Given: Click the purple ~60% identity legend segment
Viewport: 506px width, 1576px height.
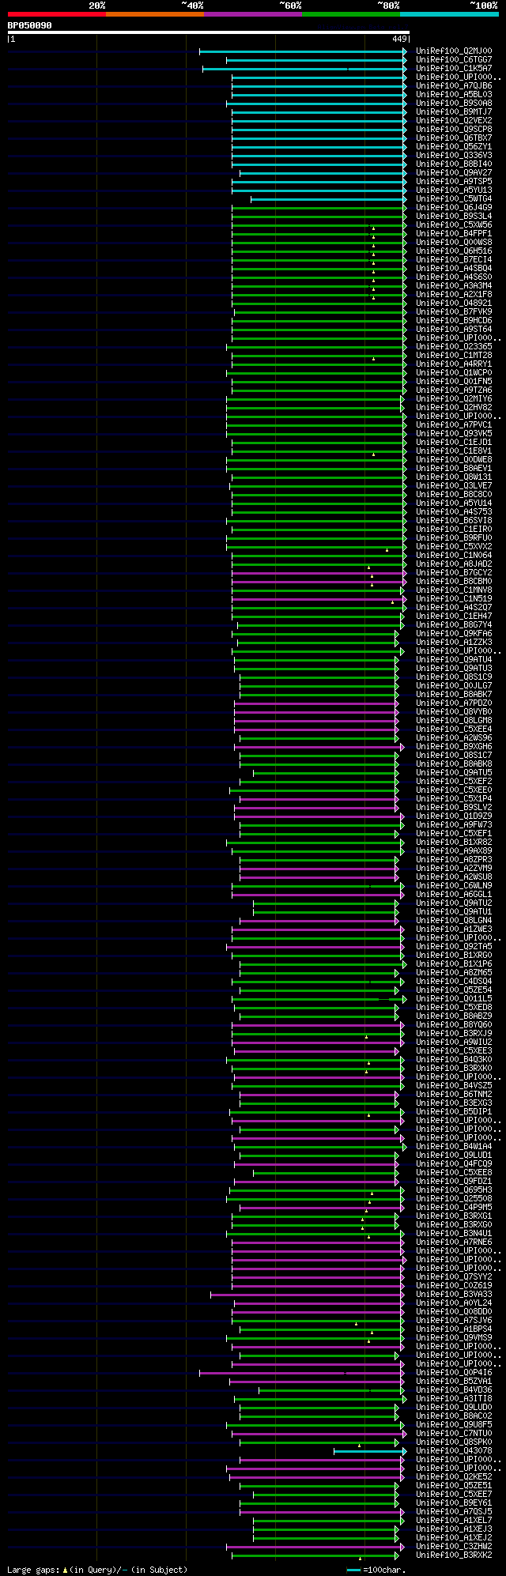Looking at the screenshot, I should click(x=252, y=14).
